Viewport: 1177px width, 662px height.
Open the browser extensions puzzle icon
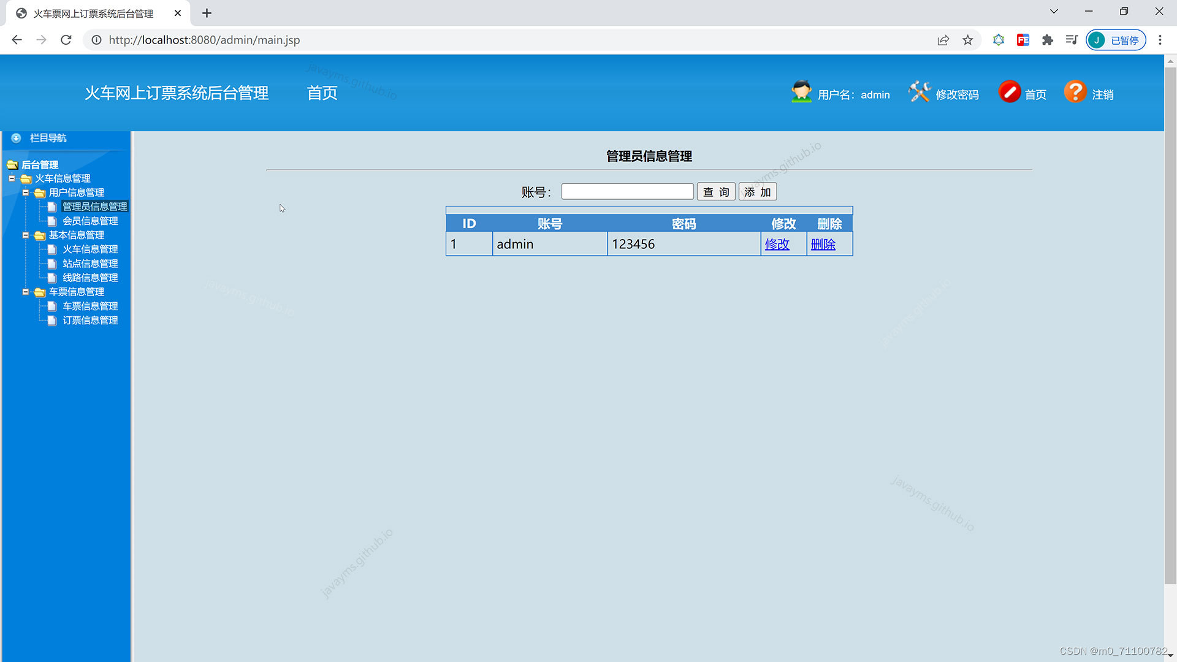[x=1048, y=40]
